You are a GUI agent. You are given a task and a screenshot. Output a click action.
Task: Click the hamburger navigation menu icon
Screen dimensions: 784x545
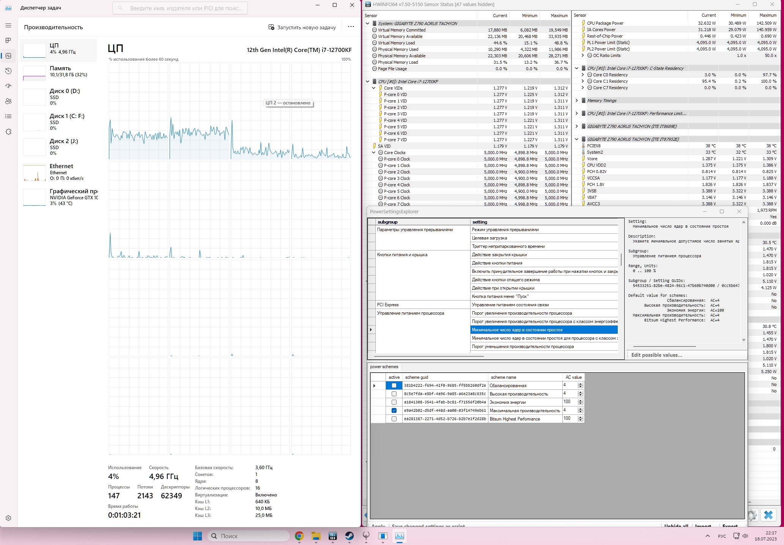8,25
